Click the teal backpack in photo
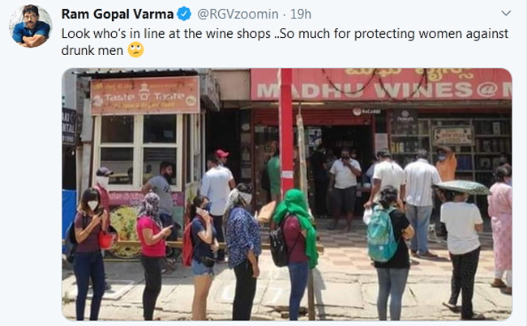This screenshot has width=527, height=326. tap(382, 234)
